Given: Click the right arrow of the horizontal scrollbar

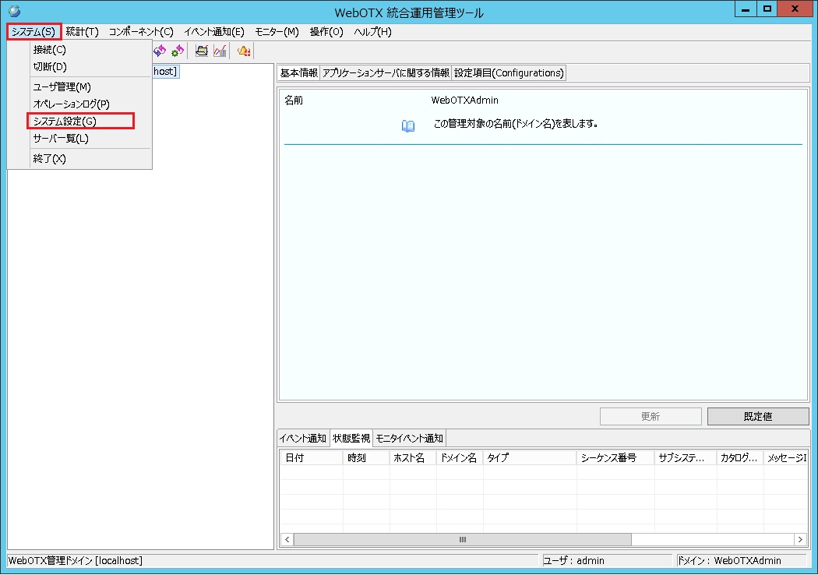Looking at the screenshot, I should [x=800, y=539].
